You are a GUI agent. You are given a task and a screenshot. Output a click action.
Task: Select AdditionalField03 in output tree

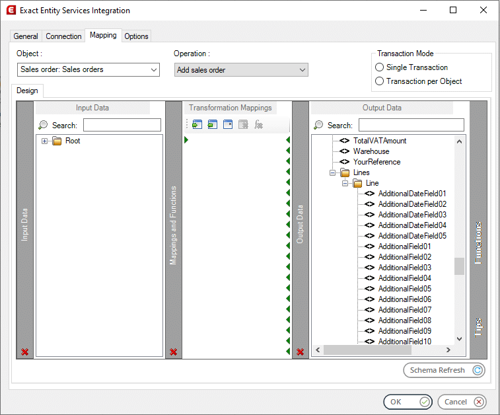point(405,268)
